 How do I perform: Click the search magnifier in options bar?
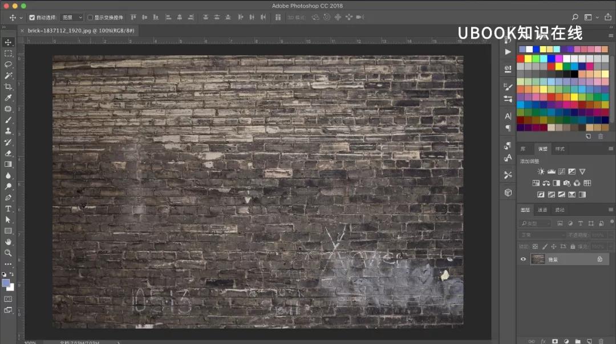pyautogui.click(x=575, y=17)
